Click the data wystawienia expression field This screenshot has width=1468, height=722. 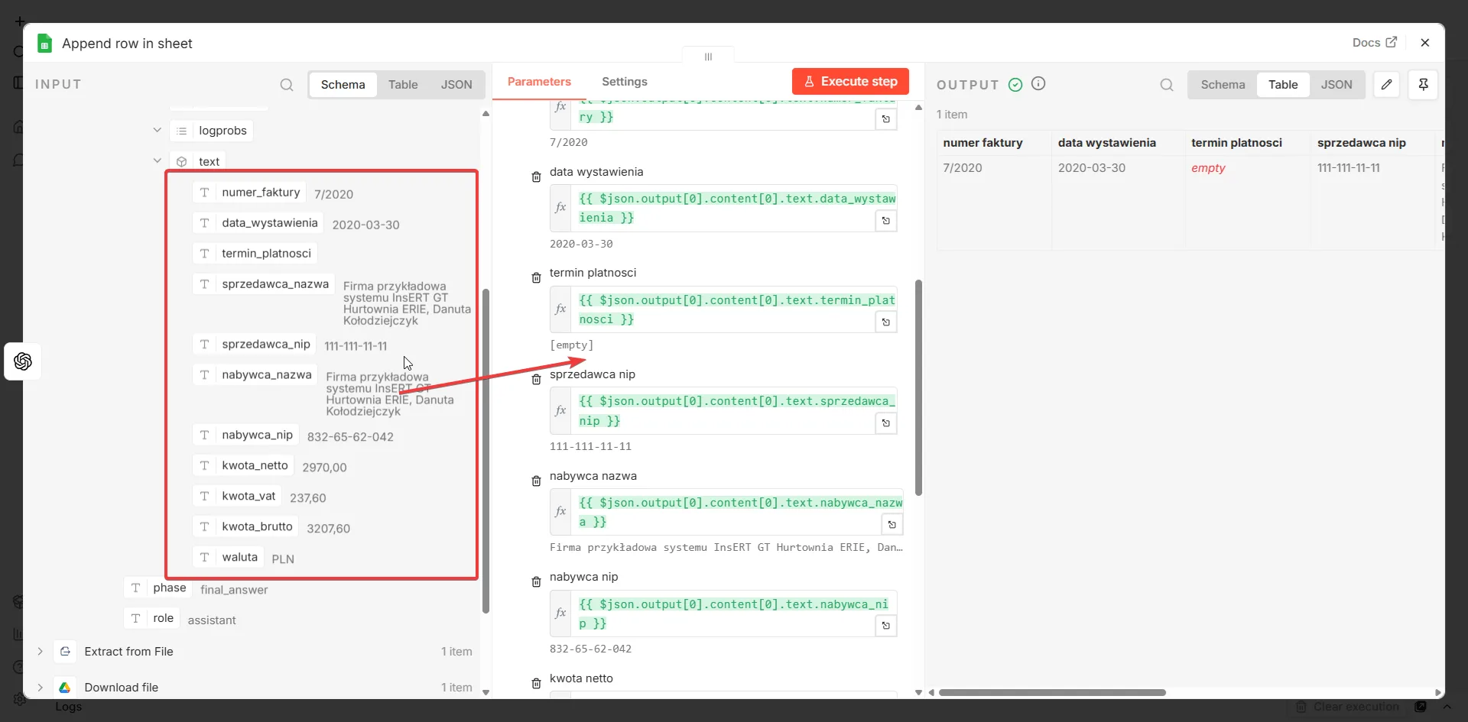point(723,209)
